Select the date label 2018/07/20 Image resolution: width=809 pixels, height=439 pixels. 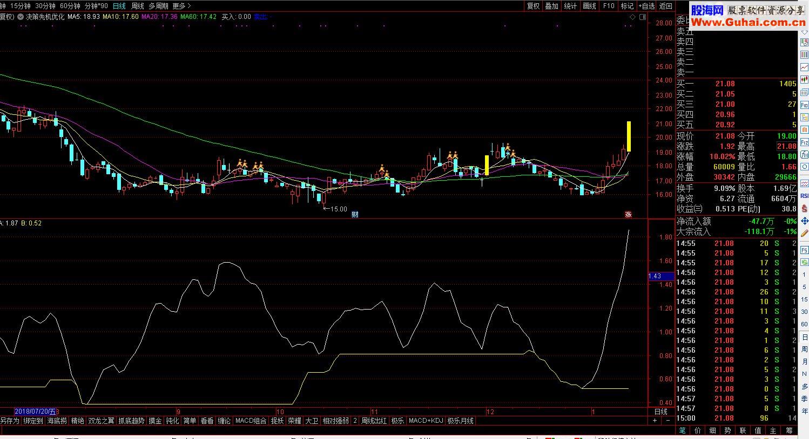(35, 411)
